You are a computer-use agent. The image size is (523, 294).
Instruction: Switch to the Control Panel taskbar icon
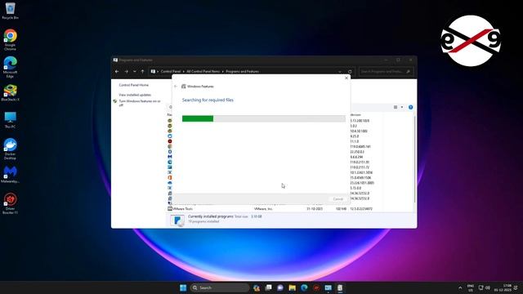[x=329, y=287]
